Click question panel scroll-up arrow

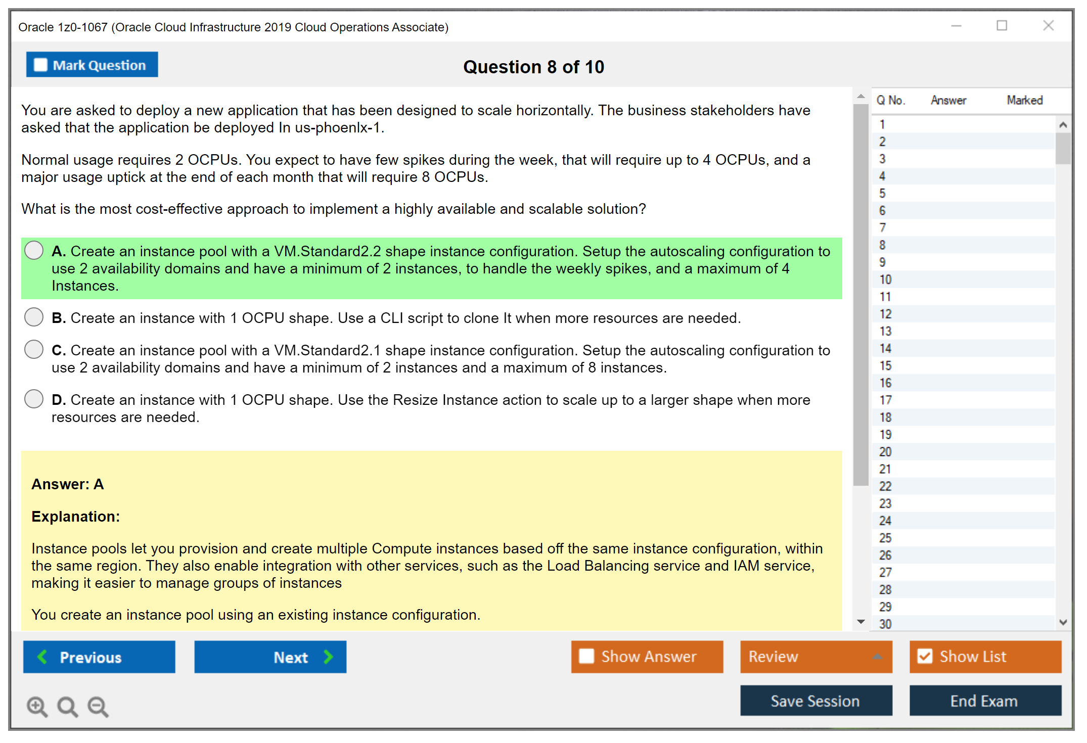click(x=860, y=96)
